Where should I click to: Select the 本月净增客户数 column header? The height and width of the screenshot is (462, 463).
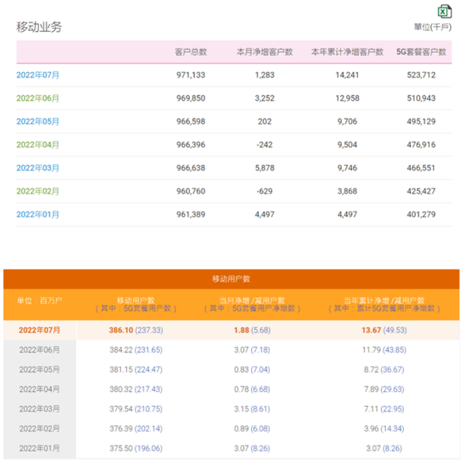coord(265,52)
